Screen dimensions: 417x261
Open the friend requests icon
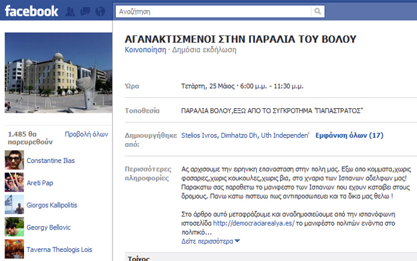(x=70, y=12)
